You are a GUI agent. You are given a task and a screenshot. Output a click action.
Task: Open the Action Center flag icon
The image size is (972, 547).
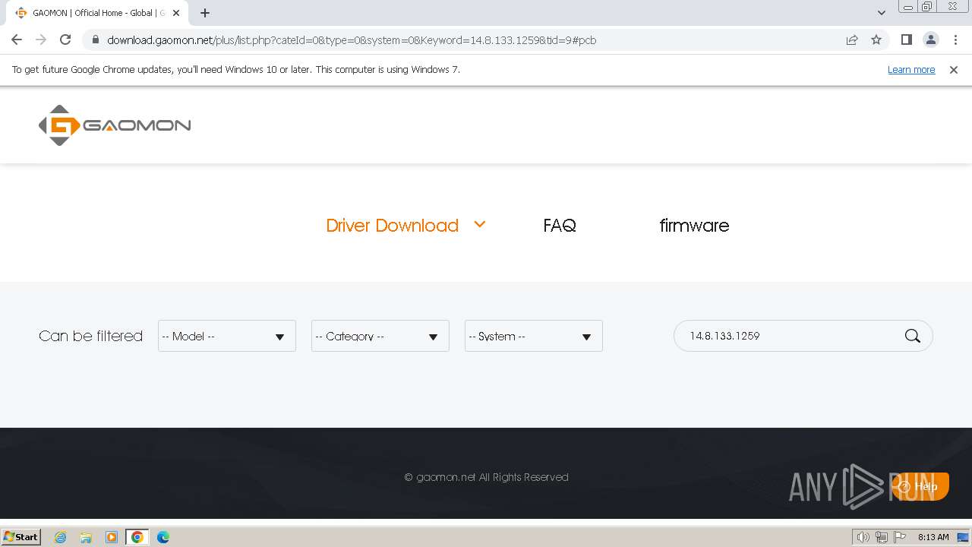point(900,537)
